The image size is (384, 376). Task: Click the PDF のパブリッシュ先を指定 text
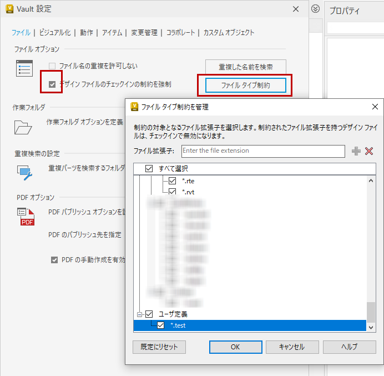tap(85, 234)
